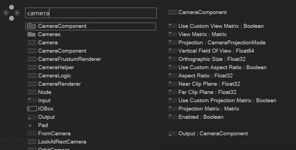
Task: Select the FromCamera node entry
Action: pos(54,133)
